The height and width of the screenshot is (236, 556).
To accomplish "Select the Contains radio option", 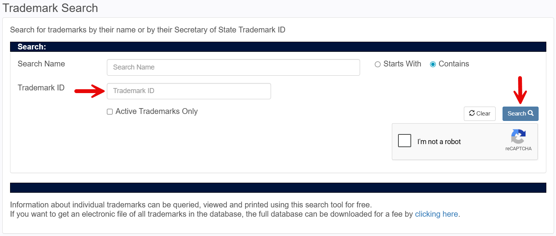I will (433, 65).
